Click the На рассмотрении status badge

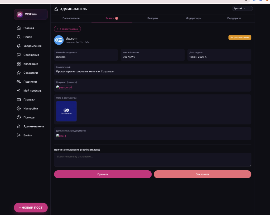point(240,38)
